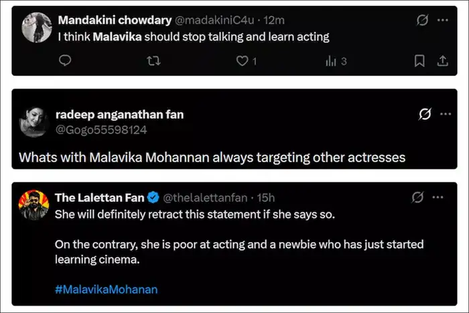Click the @thelalettanfan handle

(204, 198)
